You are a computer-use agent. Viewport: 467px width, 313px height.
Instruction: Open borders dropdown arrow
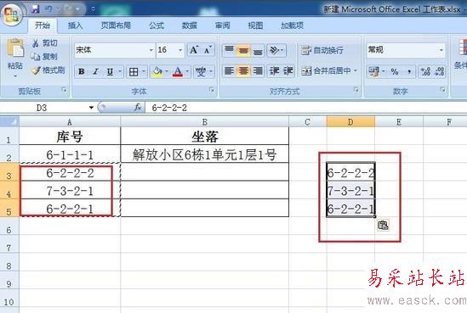coord(143,71)
